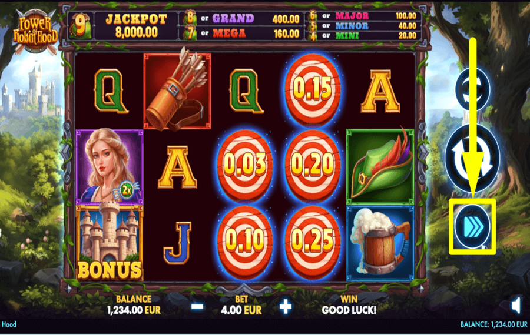Click the GRAND 400.00 jackpot row
The width and height of the screenshot is (530, 335).
point(241,19)
